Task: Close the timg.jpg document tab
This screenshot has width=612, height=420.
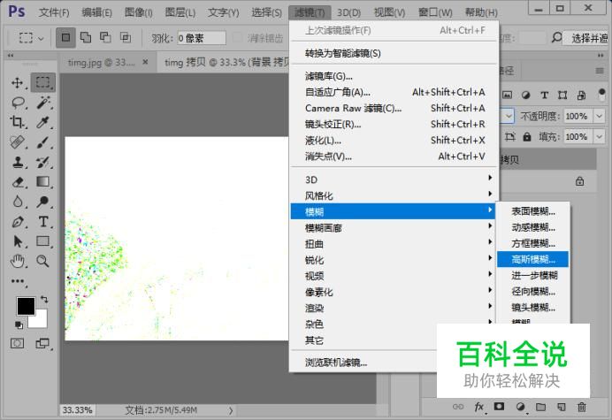Action: pyautogui.click(x=145, y=62)
